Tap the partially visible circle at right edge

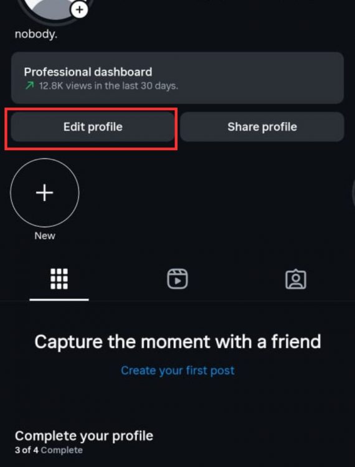coord(353,192)
